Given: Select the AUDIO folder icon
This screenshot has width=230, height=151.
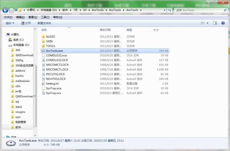Looking at the screenshot, I should pos(43,37).
